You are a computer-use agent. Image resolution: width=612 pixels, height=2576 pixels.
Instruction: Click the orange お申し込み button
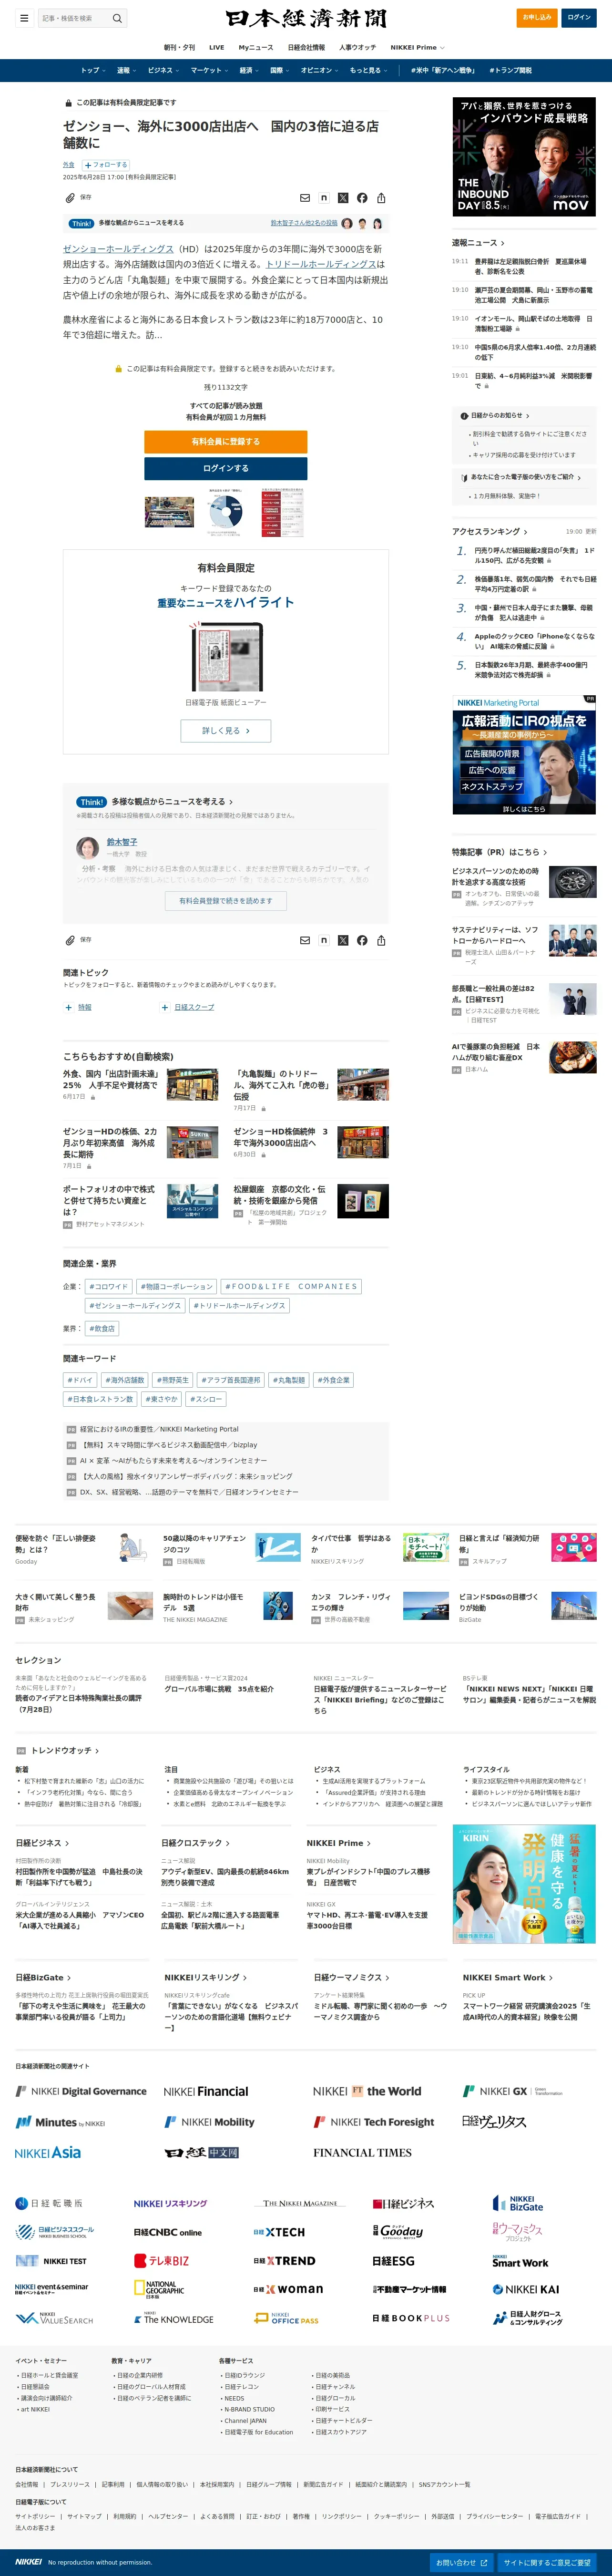point(537,17)
